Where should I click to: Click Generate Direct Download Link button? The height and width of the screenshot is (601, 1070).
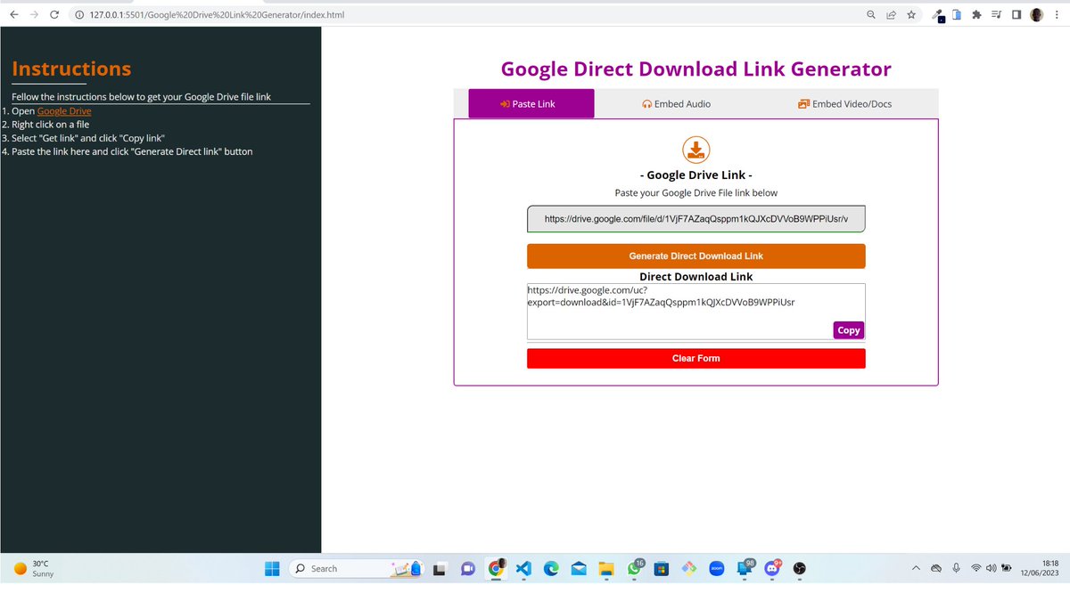[696, 256]
